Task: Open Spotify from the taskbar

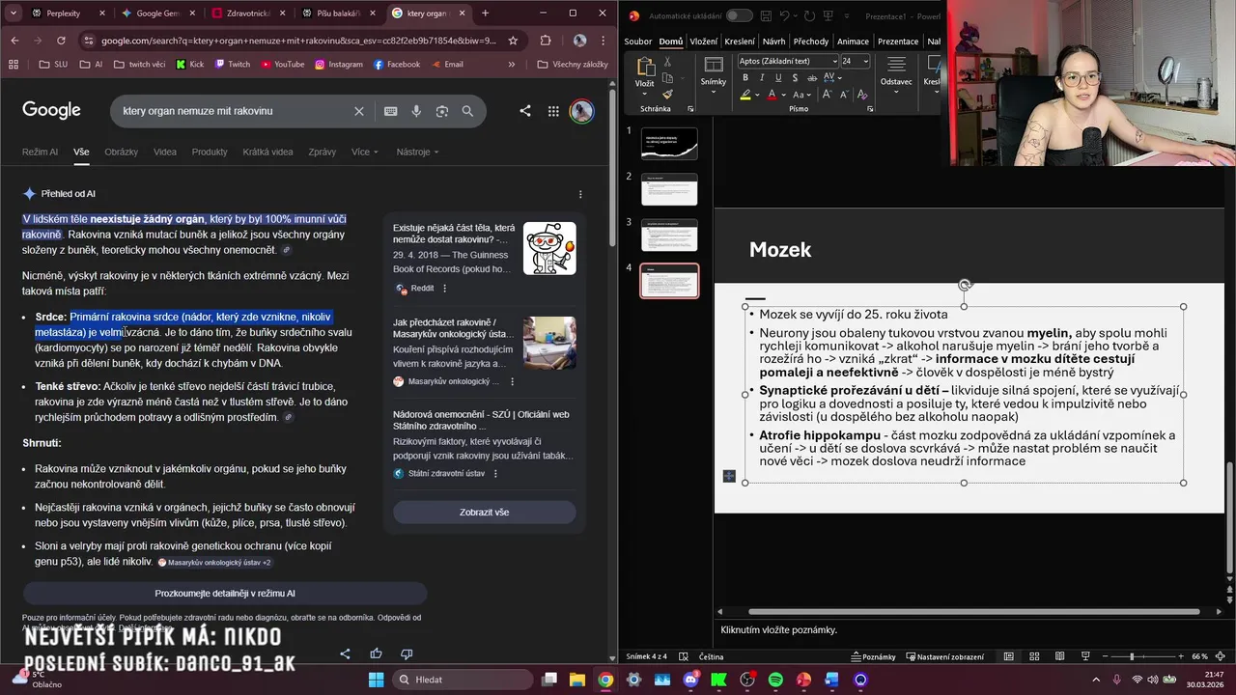Action: point(775,680)
